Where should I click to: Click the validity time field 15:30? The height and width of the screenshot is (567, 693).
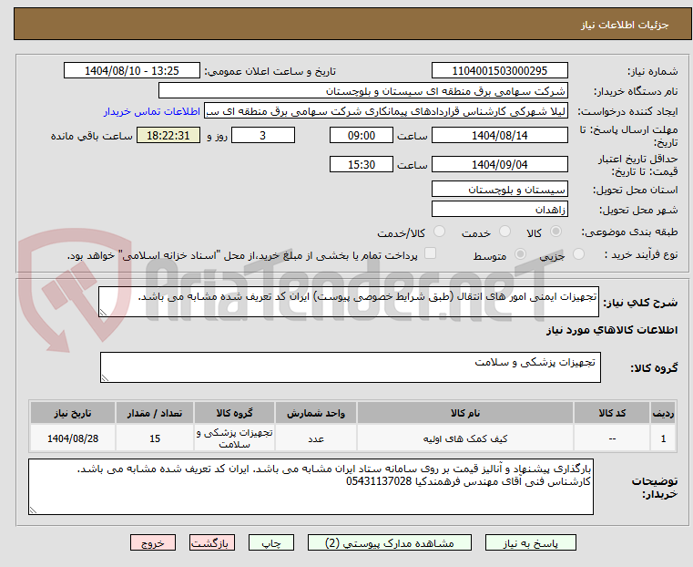(x=362, y=164)
